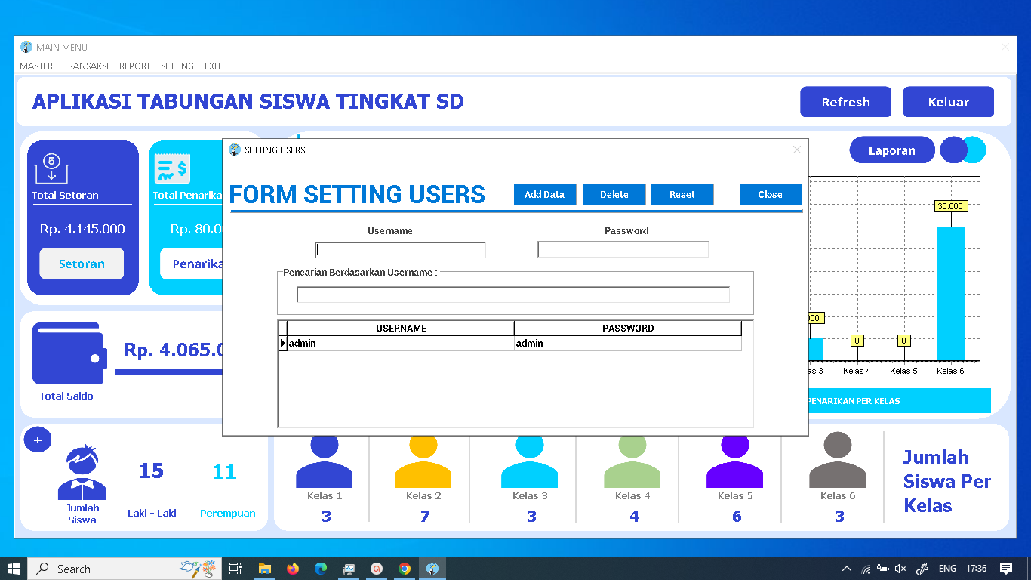Open the SETTING menu
The height and width of the screenshot is (580, 1031).
[x=177, y=66]
